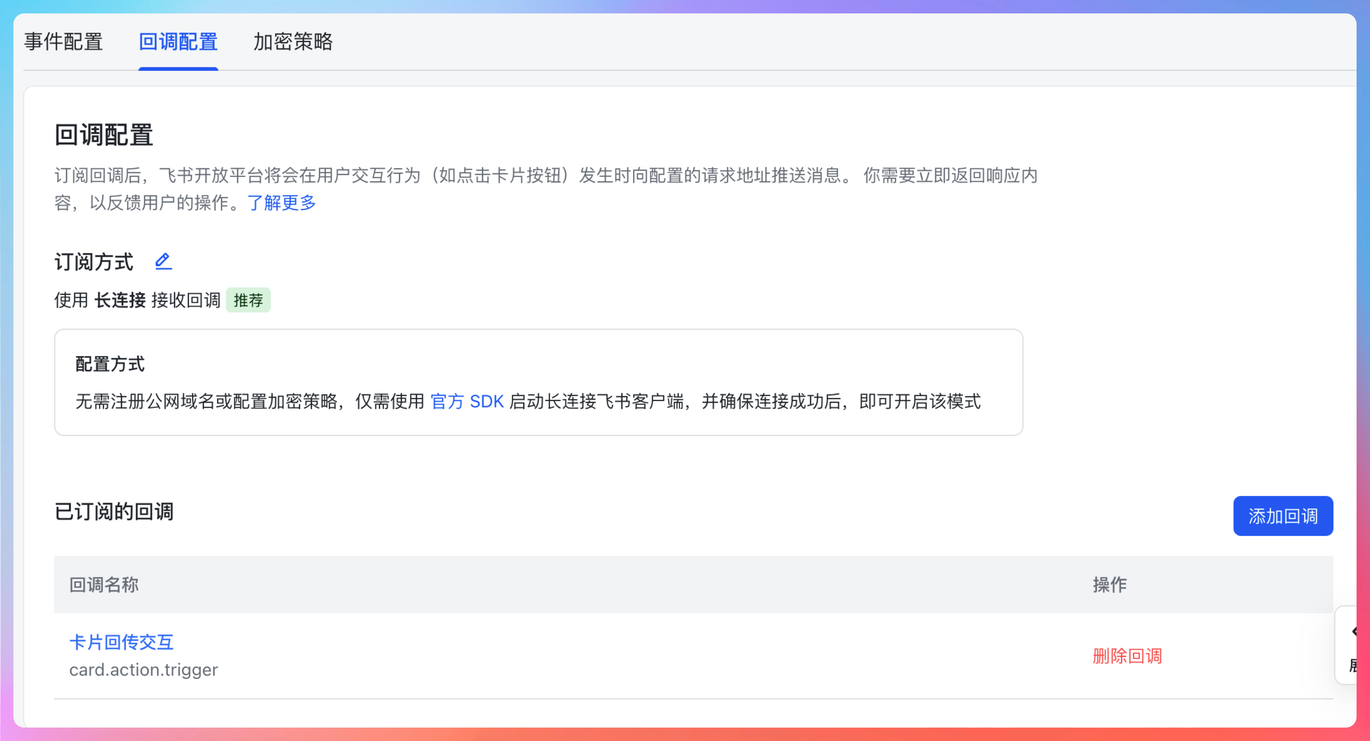Click the 订阅方式 section label

(x=94, y=262)
